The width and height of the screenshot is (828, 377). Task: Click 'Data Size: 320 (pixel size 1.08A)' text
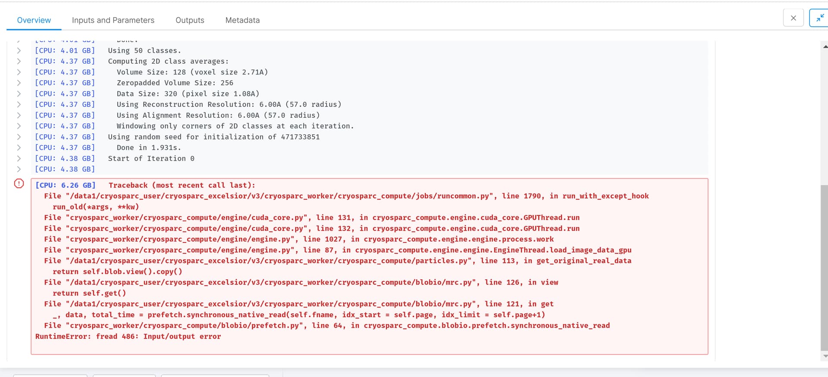[188, 93]
